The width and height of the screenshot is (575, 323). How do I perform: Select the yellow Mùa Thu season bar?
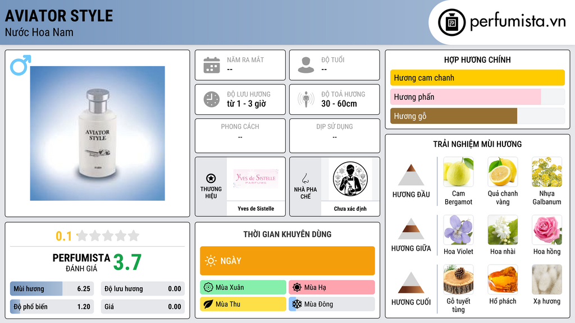click(x=243, y=304)
